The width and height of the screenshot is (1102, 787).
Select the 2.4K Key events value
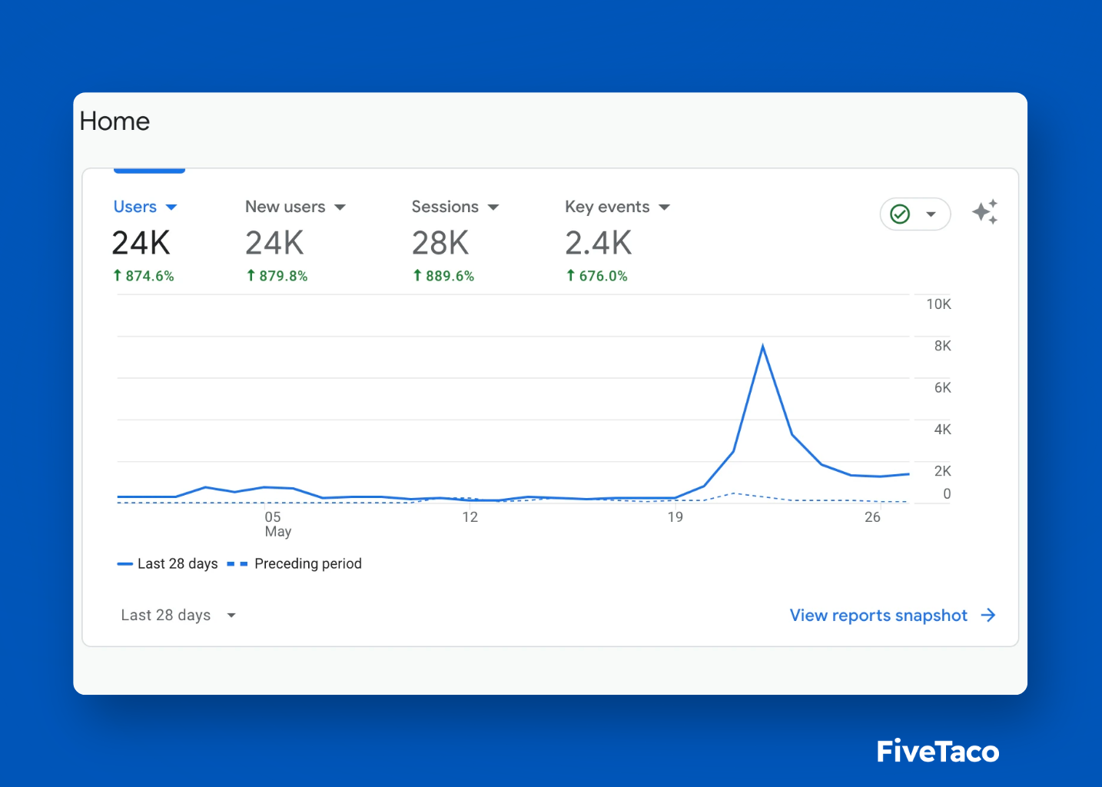point(599,243)
